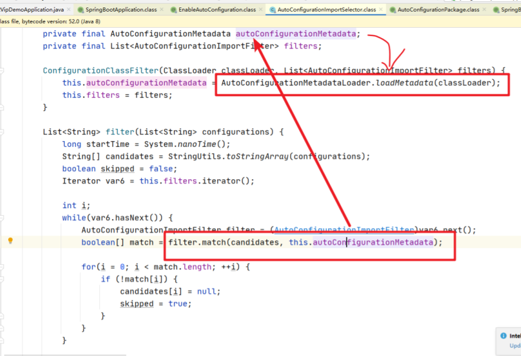The image size is (521, 356).
Task: Open the EnableAutoConfiguration.class editor tab
Action: [x=217, y=10]
